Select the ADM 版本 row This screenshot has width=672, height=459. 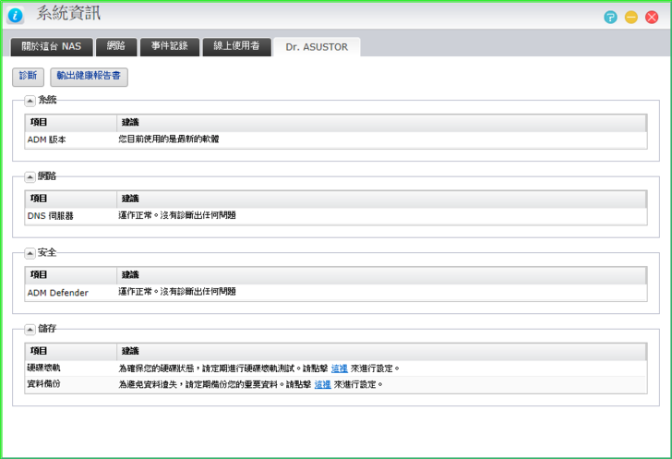(x=336, y=139)
